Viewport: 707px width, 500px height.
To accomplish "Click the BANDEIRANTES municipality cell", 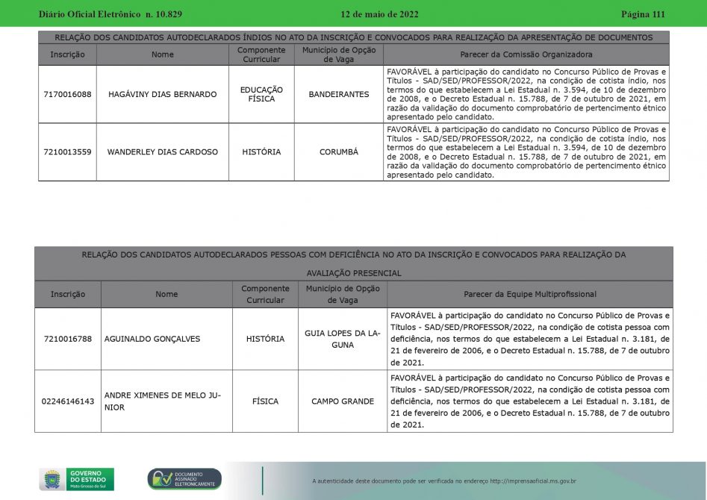I will coord(339,95).
